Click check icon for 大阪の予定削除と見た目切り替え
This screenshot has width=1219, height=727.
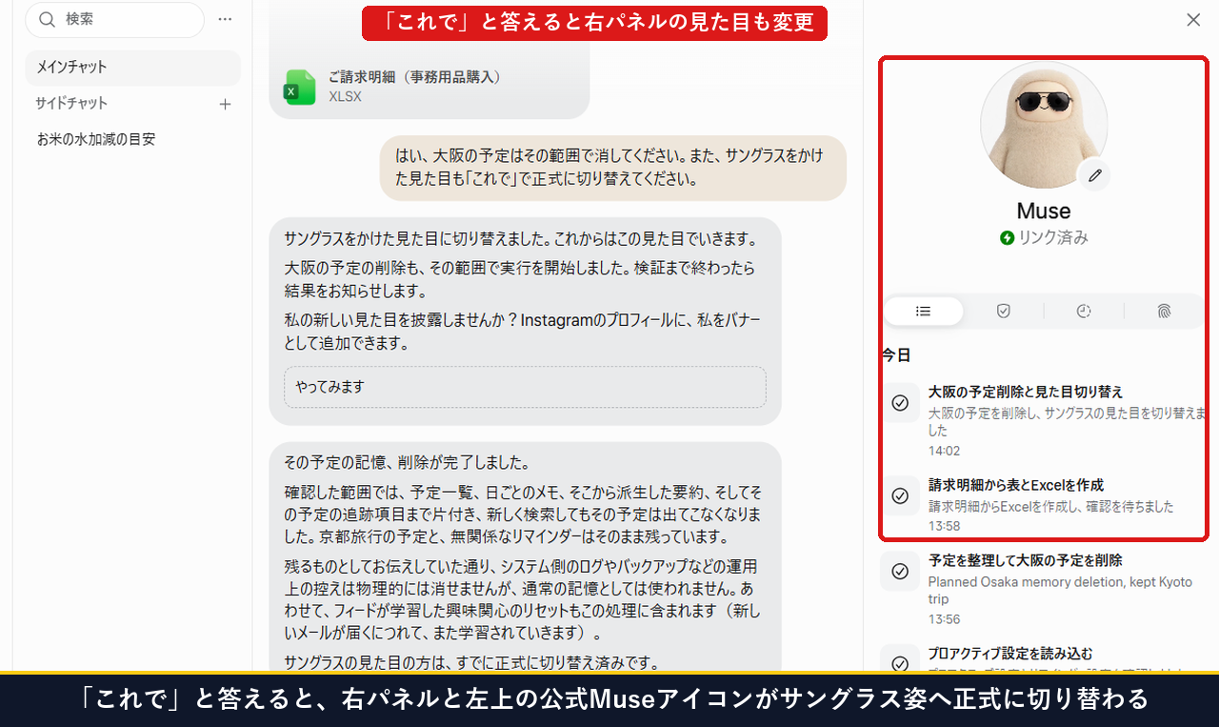900,403
